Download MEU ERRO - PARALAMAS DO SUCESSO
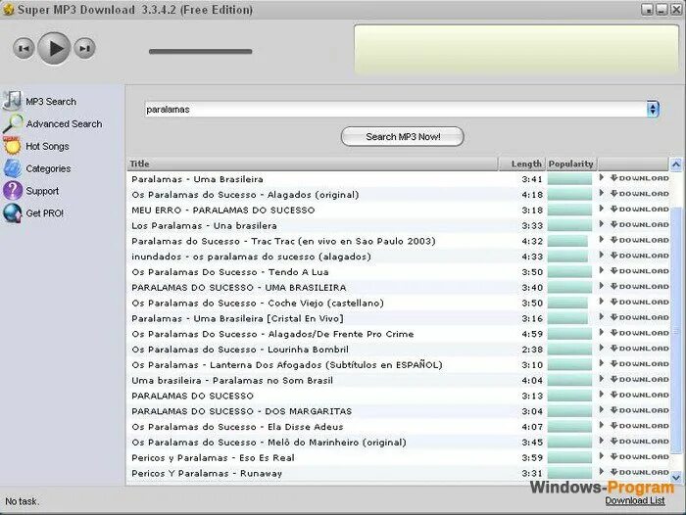This screenshot has width=686, height=515. tap(639, 210)
